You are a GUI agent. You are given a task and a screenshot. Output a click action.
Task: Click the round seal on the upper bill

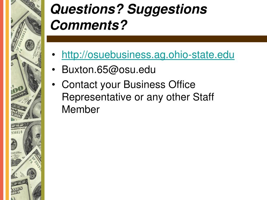[30, 45]
